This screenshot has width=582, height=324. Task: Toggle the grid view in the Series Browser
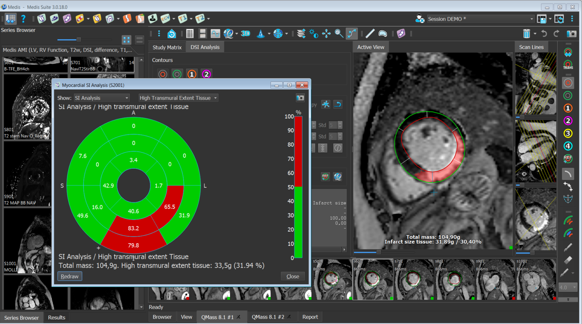tap(126, 39)
